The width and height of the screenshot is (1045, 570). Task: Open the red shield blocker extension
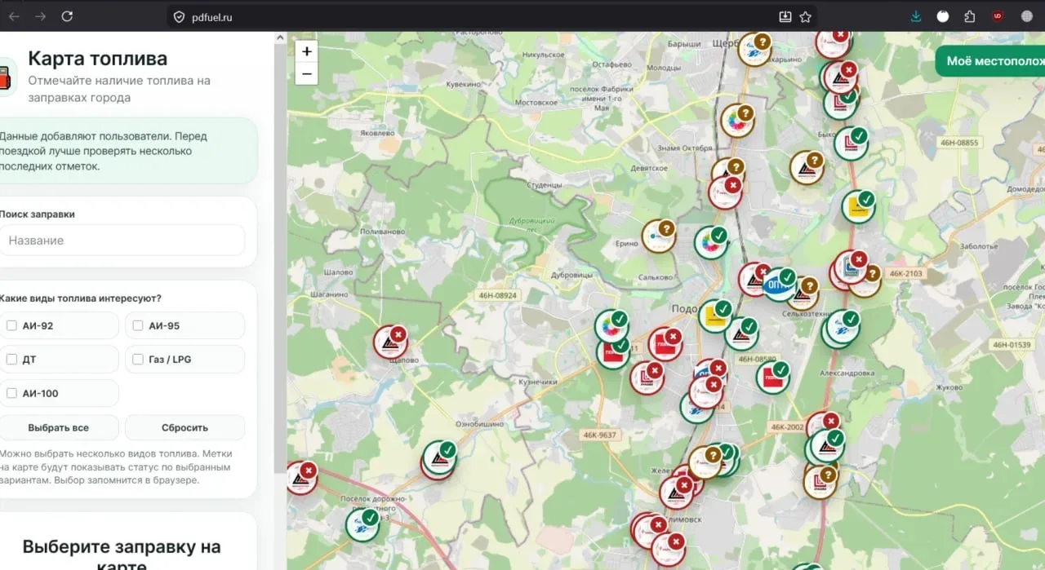tap(998, 16)
